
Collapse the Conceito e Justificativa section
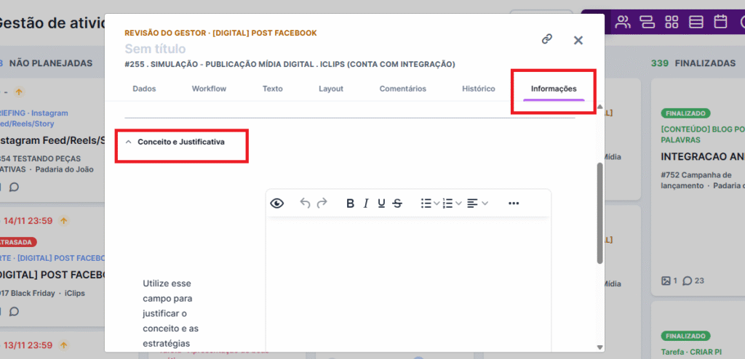[x=129, y=142]
